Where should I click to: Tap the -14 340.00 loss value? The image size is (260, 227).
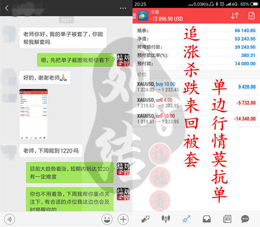pos(245,119)
